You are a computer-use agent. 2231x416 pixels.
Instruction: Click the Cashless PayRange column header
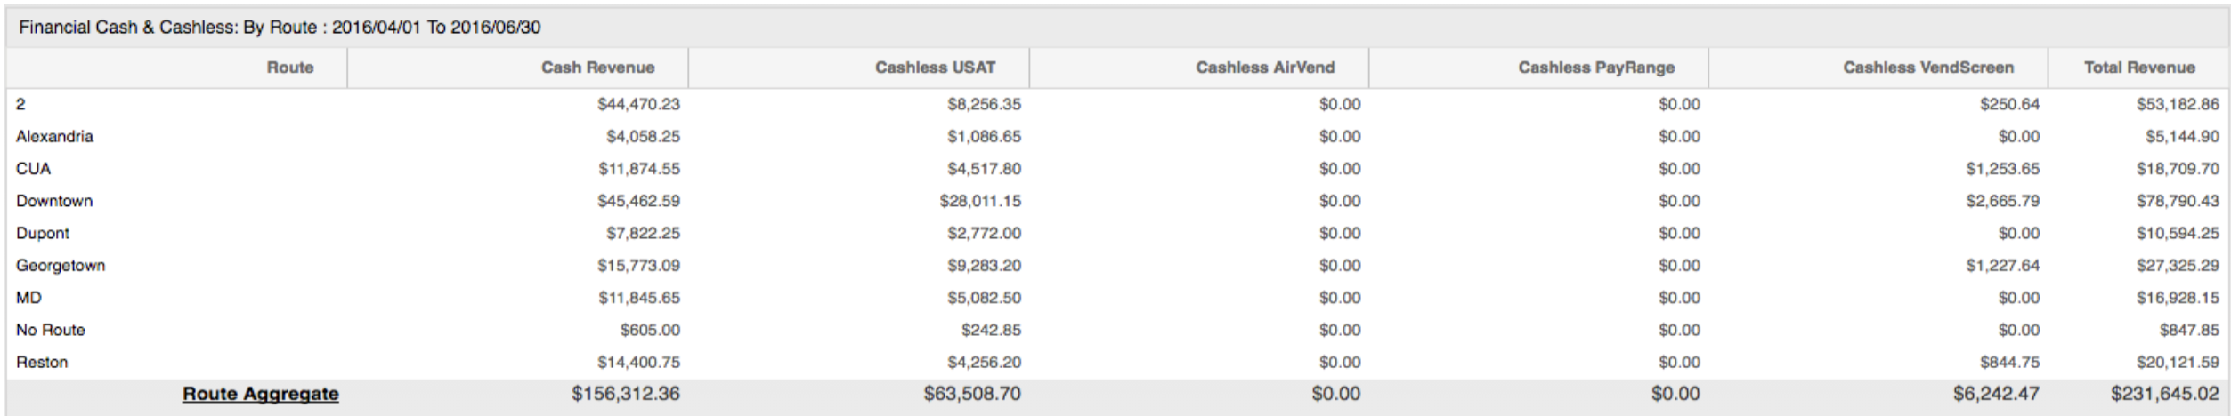[1595, 68]
